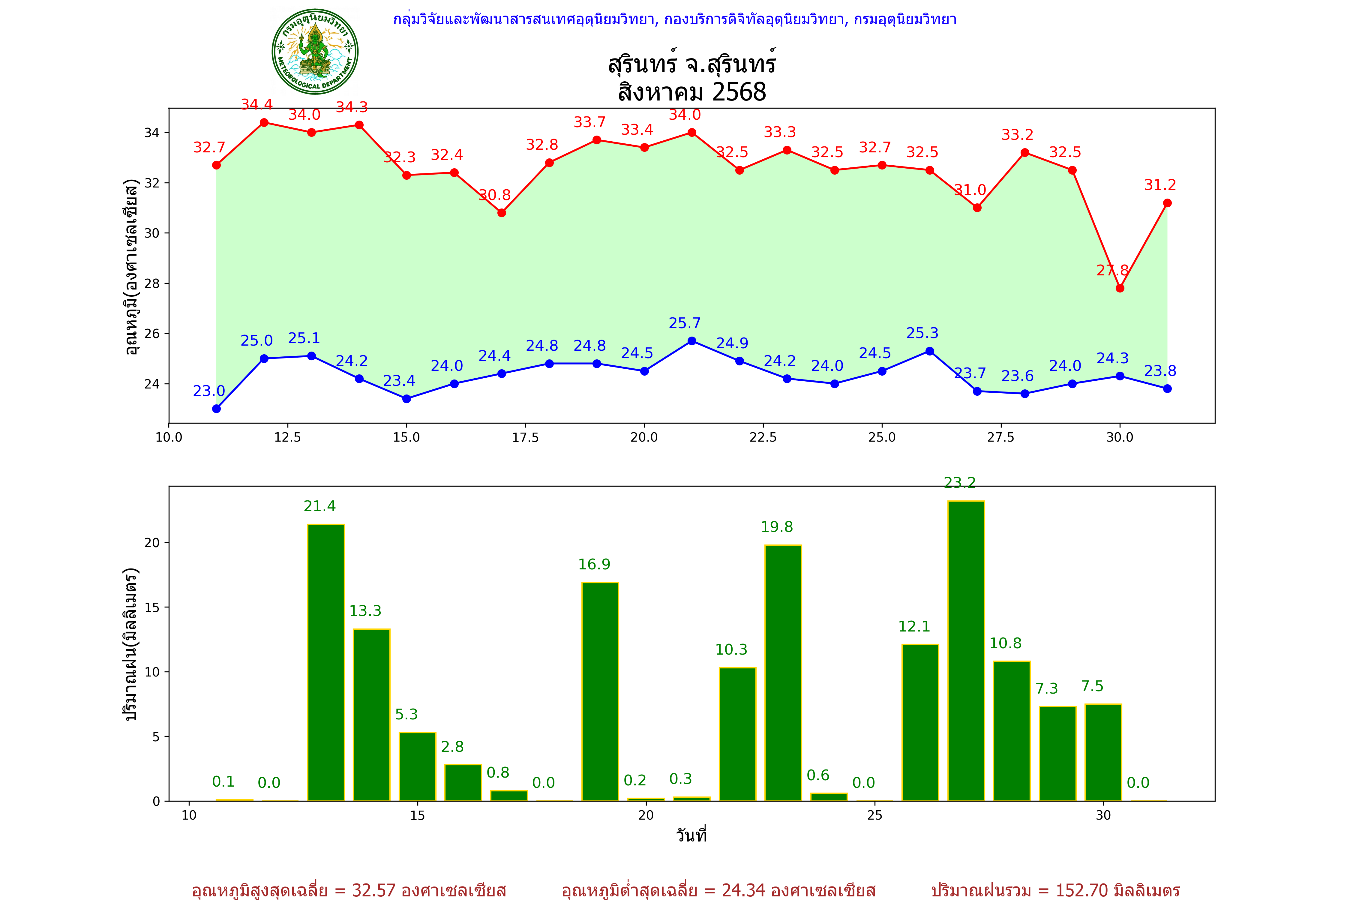
Task: Click the blue point labeled 25.7
Action: pyautogui.click(x=691, y=341)
